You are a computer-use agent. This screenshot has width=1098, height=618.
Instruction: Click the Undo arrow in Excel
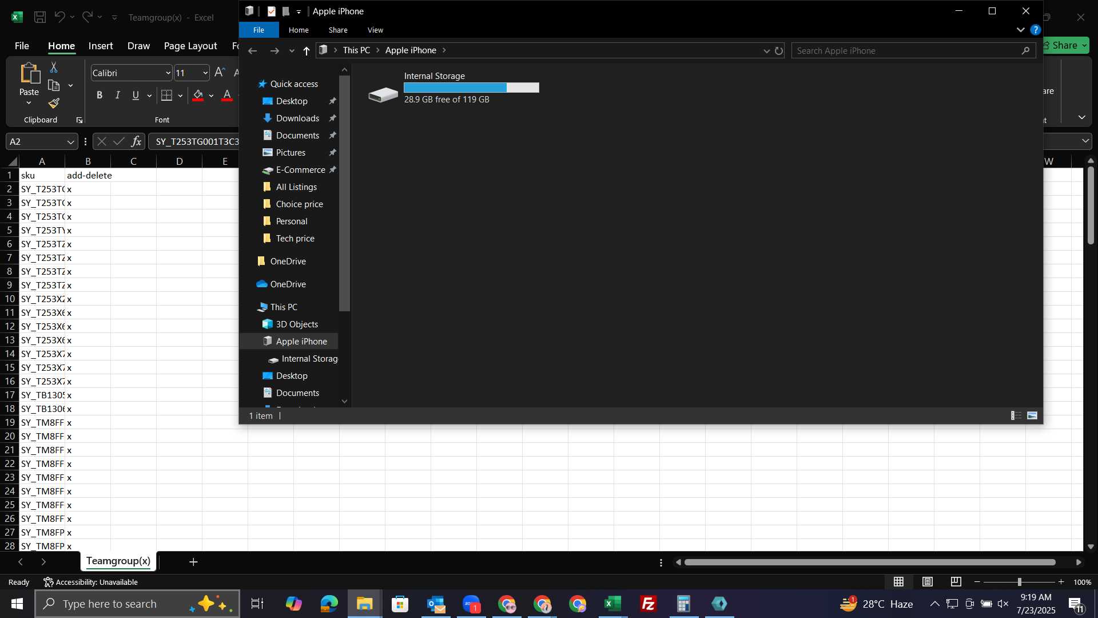[59, 17]
